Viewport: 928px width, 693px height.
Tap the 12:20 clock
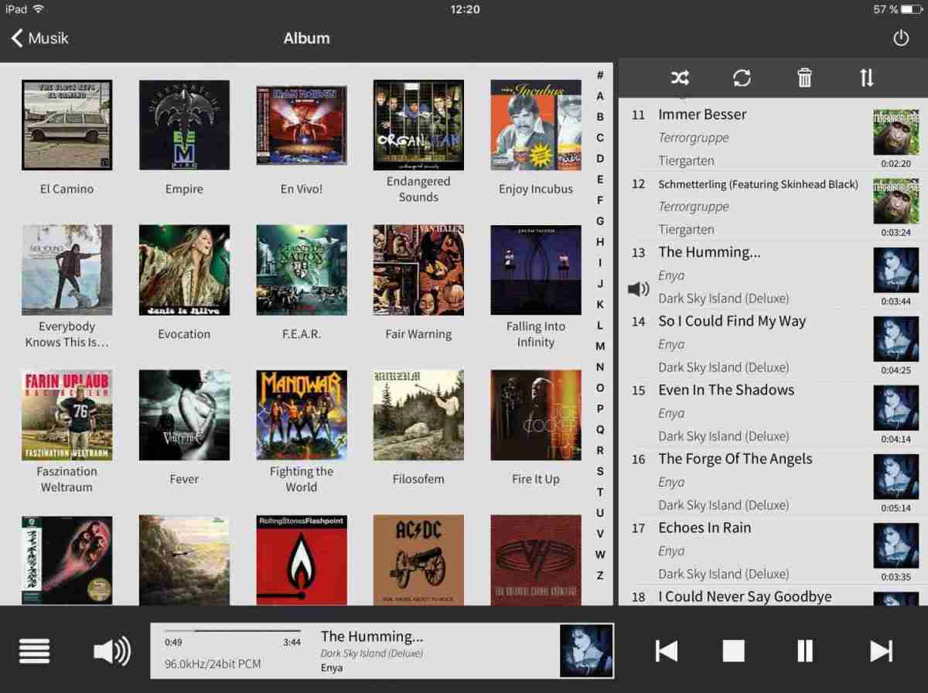pos(464,9)
